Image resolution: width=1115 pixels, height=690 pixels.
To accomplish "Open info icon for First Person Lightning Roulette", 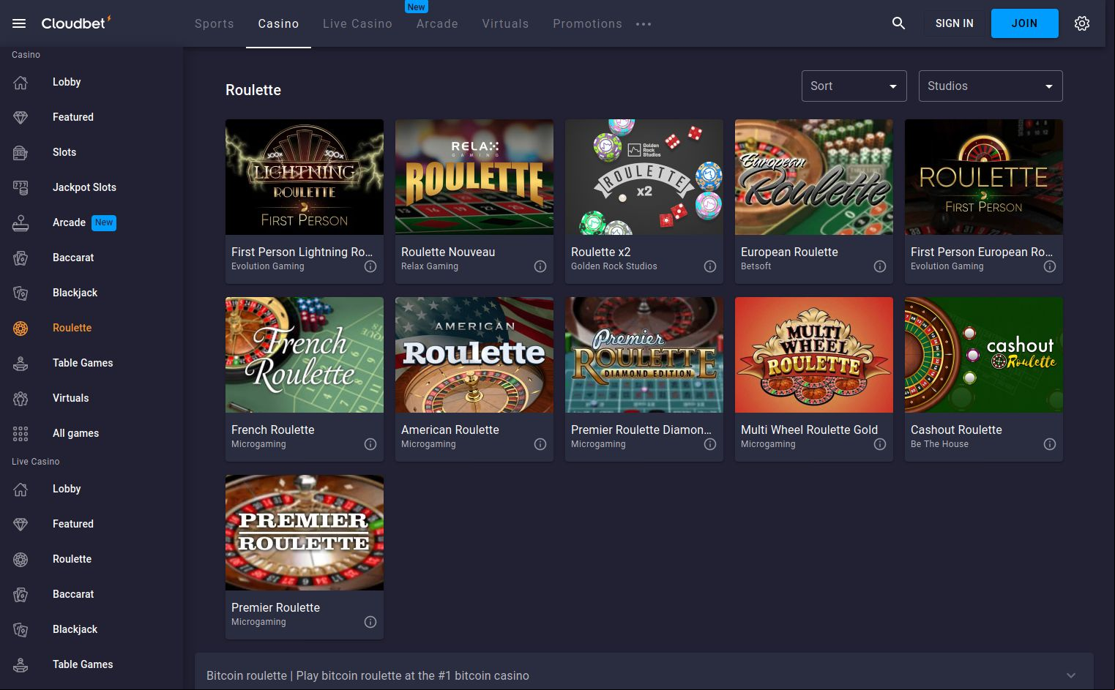I will pos(370,266).
